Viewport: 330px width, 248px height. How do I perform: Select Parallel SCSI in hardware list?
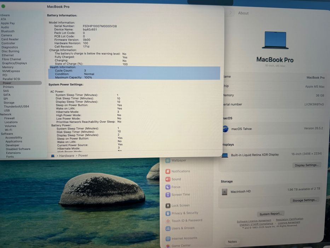pos(11,79)
